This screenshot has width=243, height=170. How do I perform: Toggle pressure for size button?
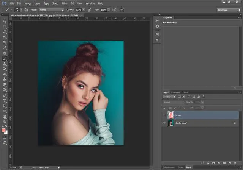tap(122, 10)
